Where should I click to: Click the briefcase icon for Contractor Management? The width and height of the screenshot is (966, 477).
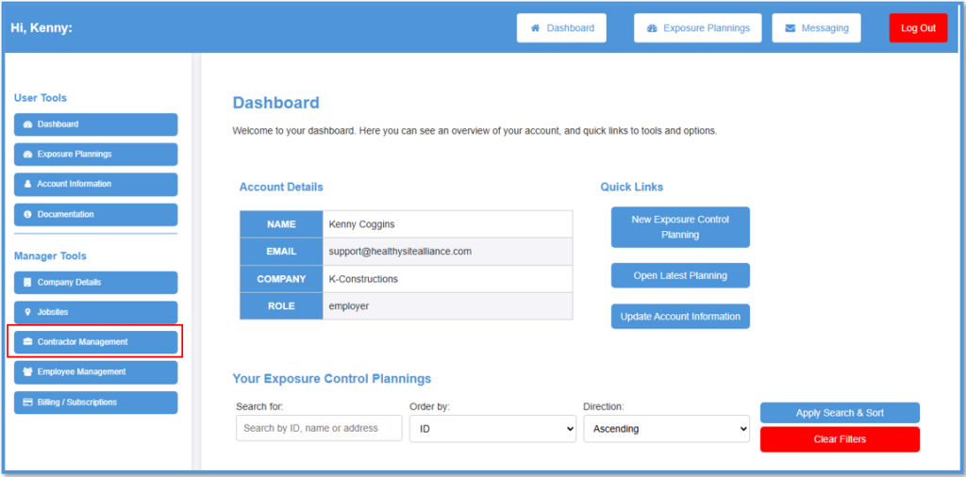pos(27,341)
